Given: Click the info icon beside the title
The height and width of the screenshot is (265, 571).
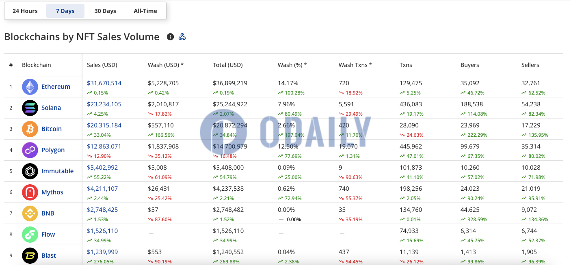Looking at the screenshot, I should point(171,37).
